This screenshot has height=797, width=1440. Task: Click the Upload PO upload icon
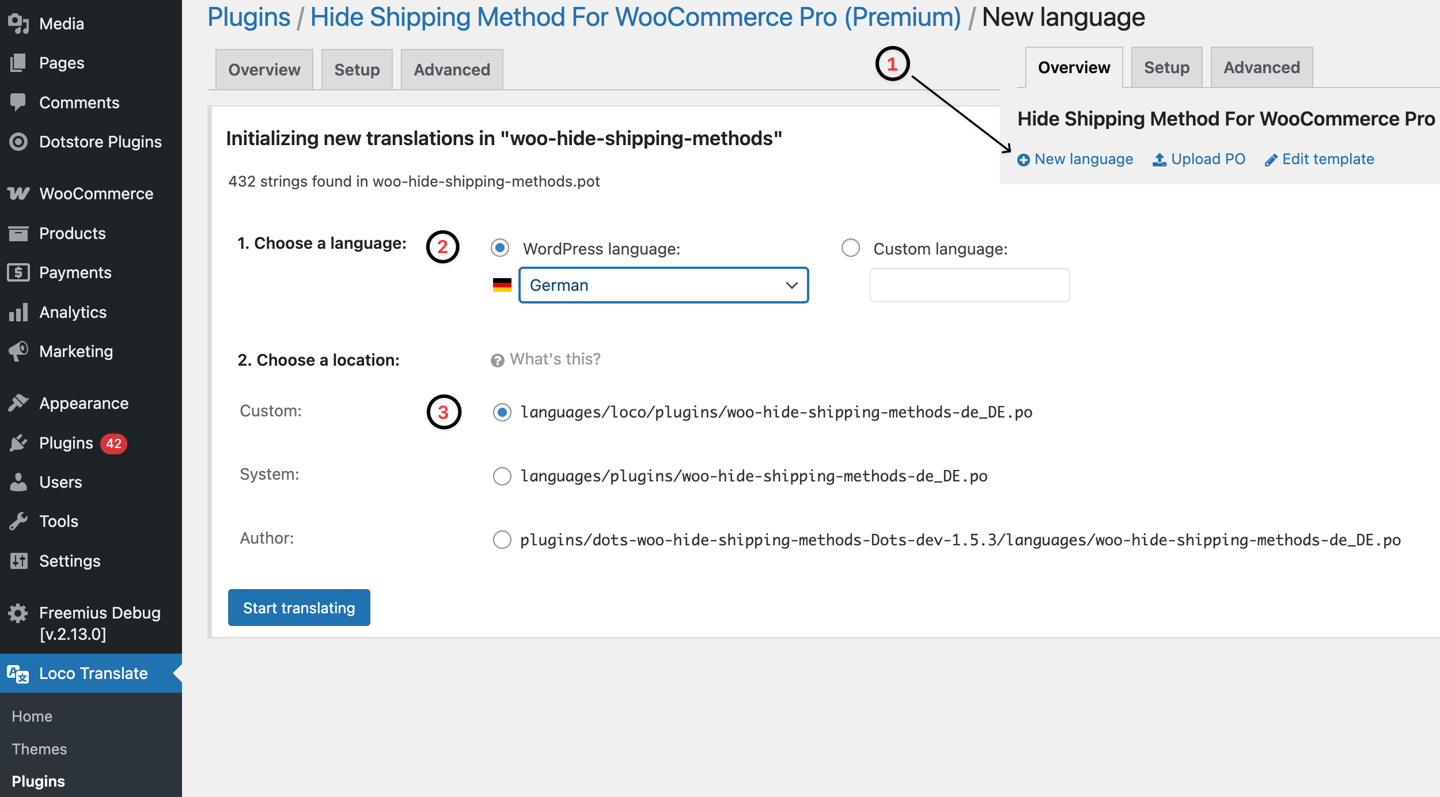pos(1158,159)
